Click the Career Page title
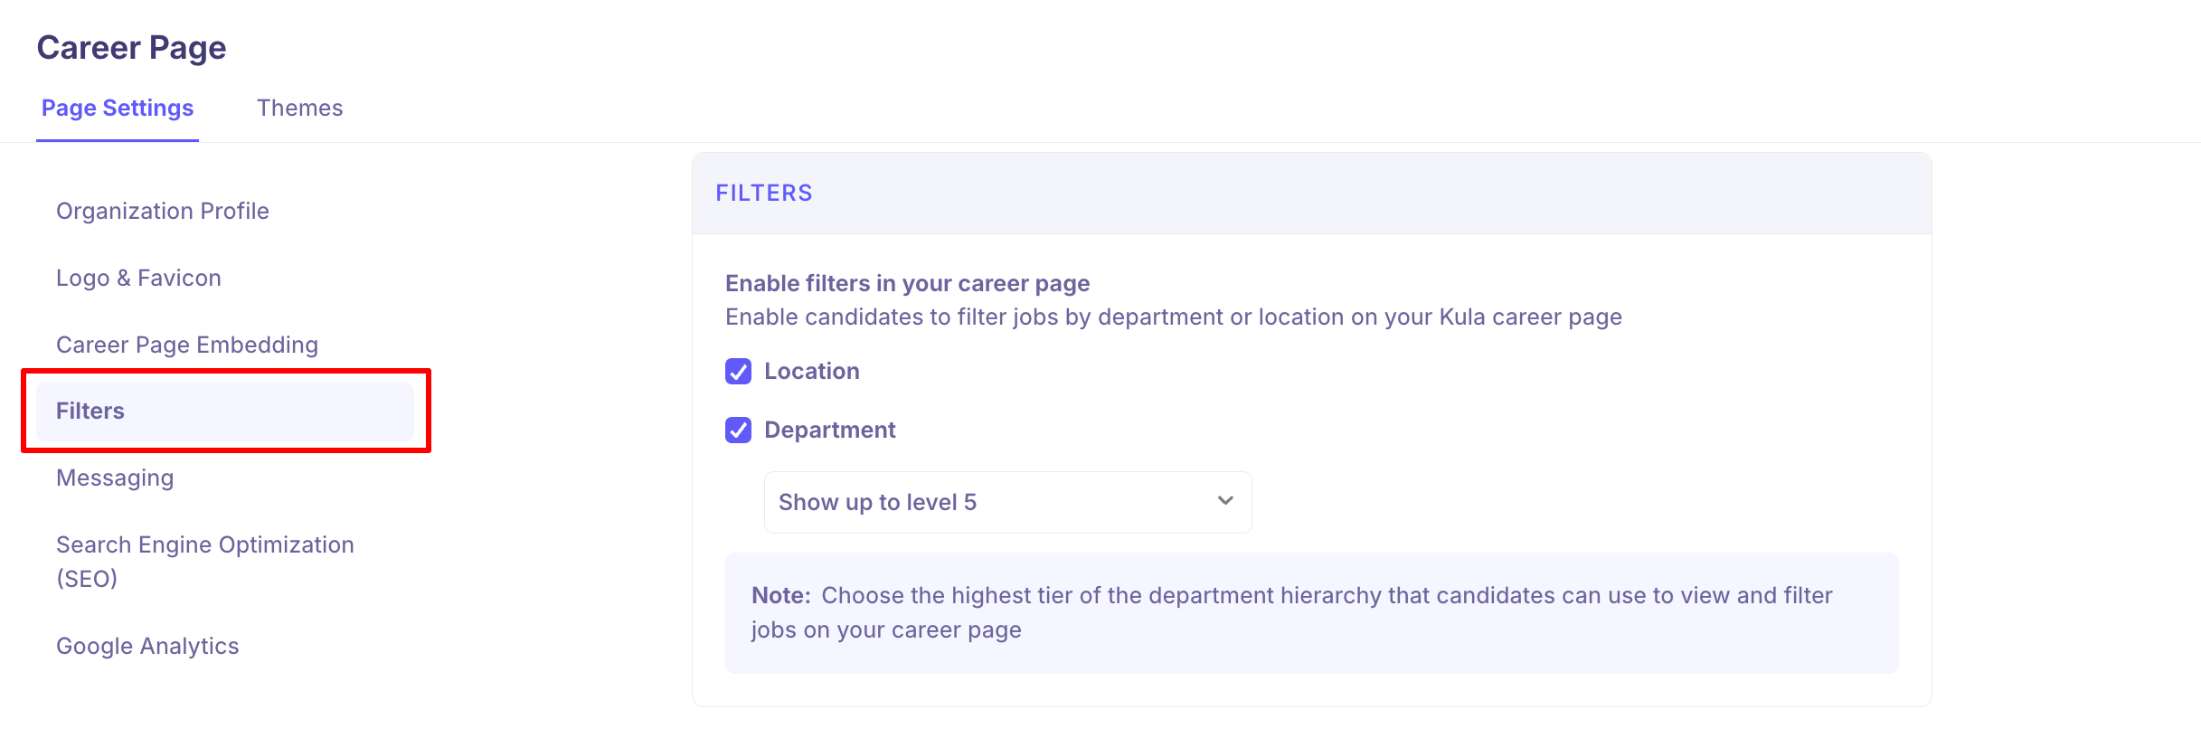 click(132, 48)
